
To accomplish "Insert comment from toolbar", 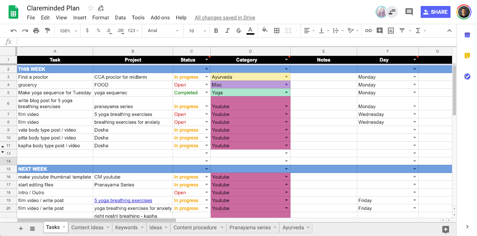I will pyautogui.click(x=380, y=31).
